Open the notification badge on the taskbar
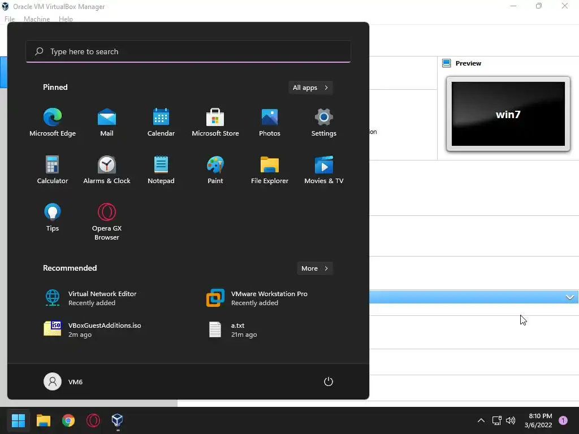The image size is (579, 434). (563, 420)
